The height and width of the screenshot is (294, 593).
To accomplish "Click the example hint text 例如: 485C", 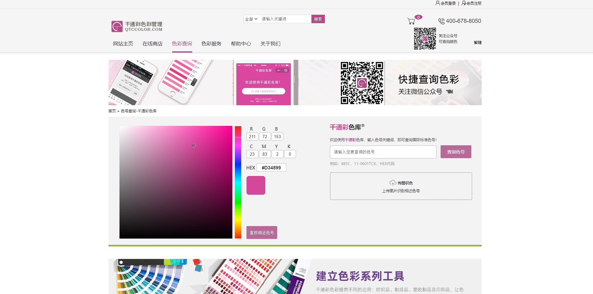I will click(x=362, y=164).
